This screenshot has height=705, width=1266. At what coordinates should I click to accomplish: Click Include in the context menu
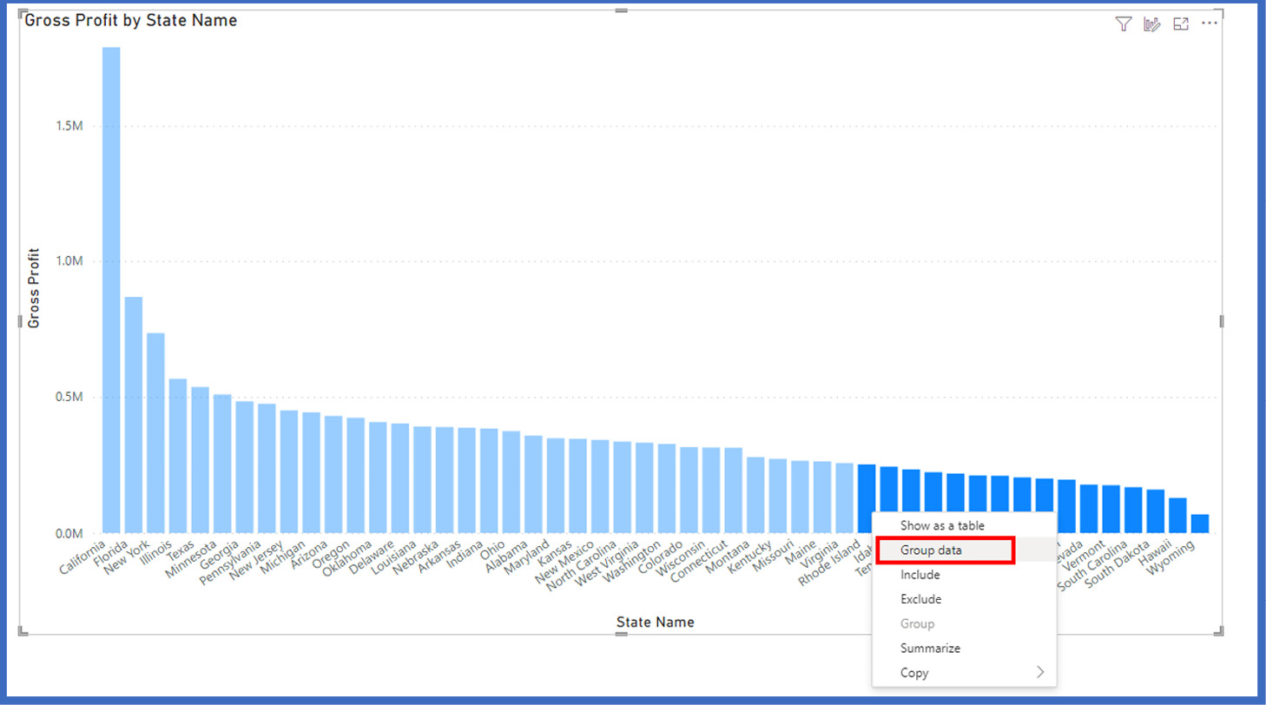[x=920, y=575]
